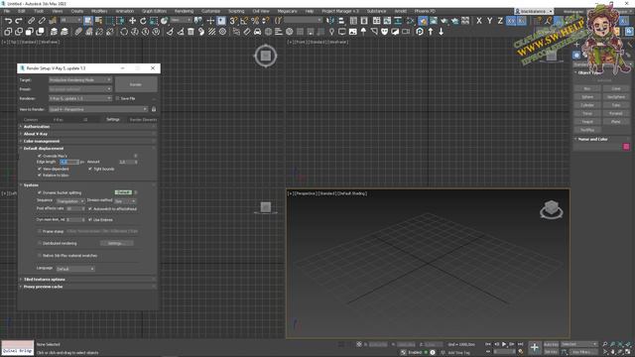Image resolution: width=635 pixels, height=357 pixels.
Task: Open the Substance menu
Action: (x=376, y=11)
